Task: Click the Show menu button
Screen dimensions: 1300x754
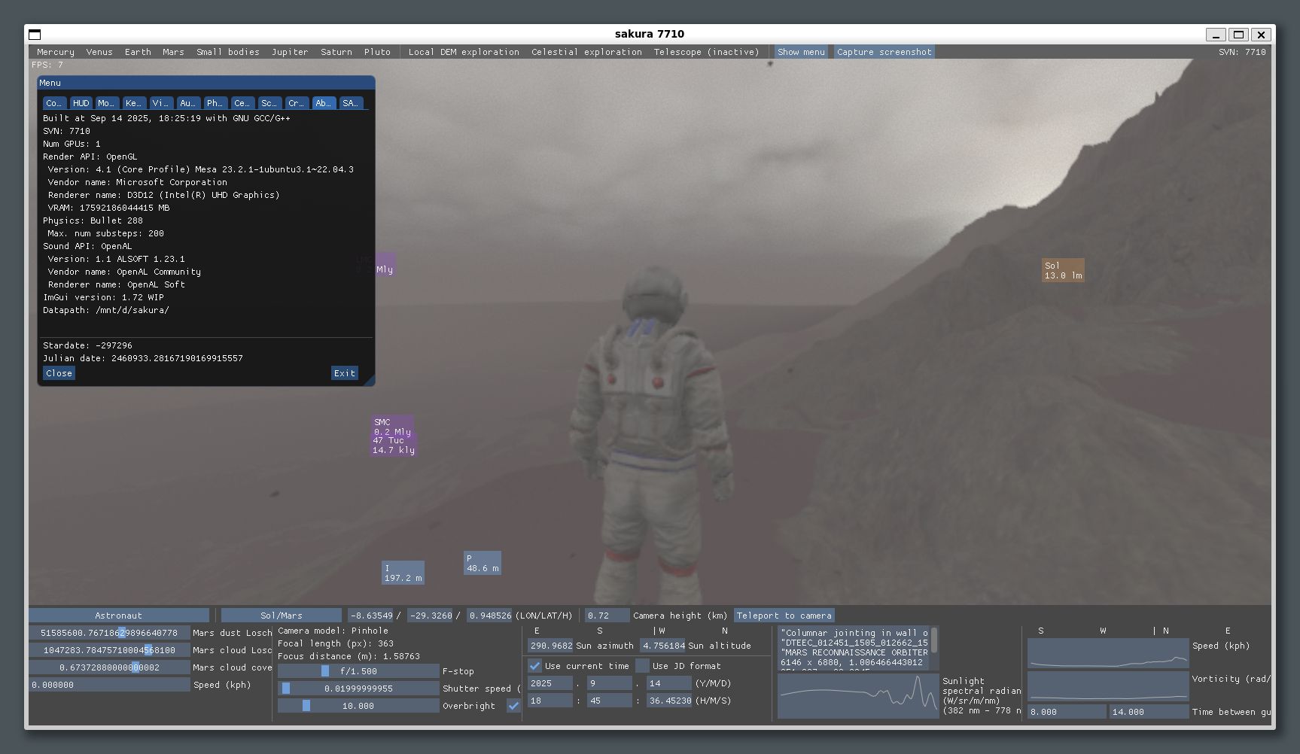Action: (801, 52)
